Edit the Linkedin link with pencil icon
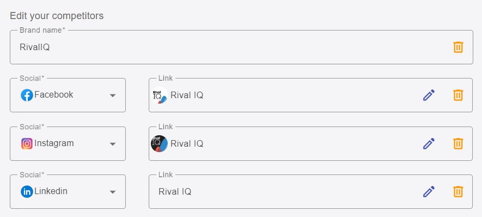Image resolution: width=482 pixels, height=217 pixels. (429, 191)
